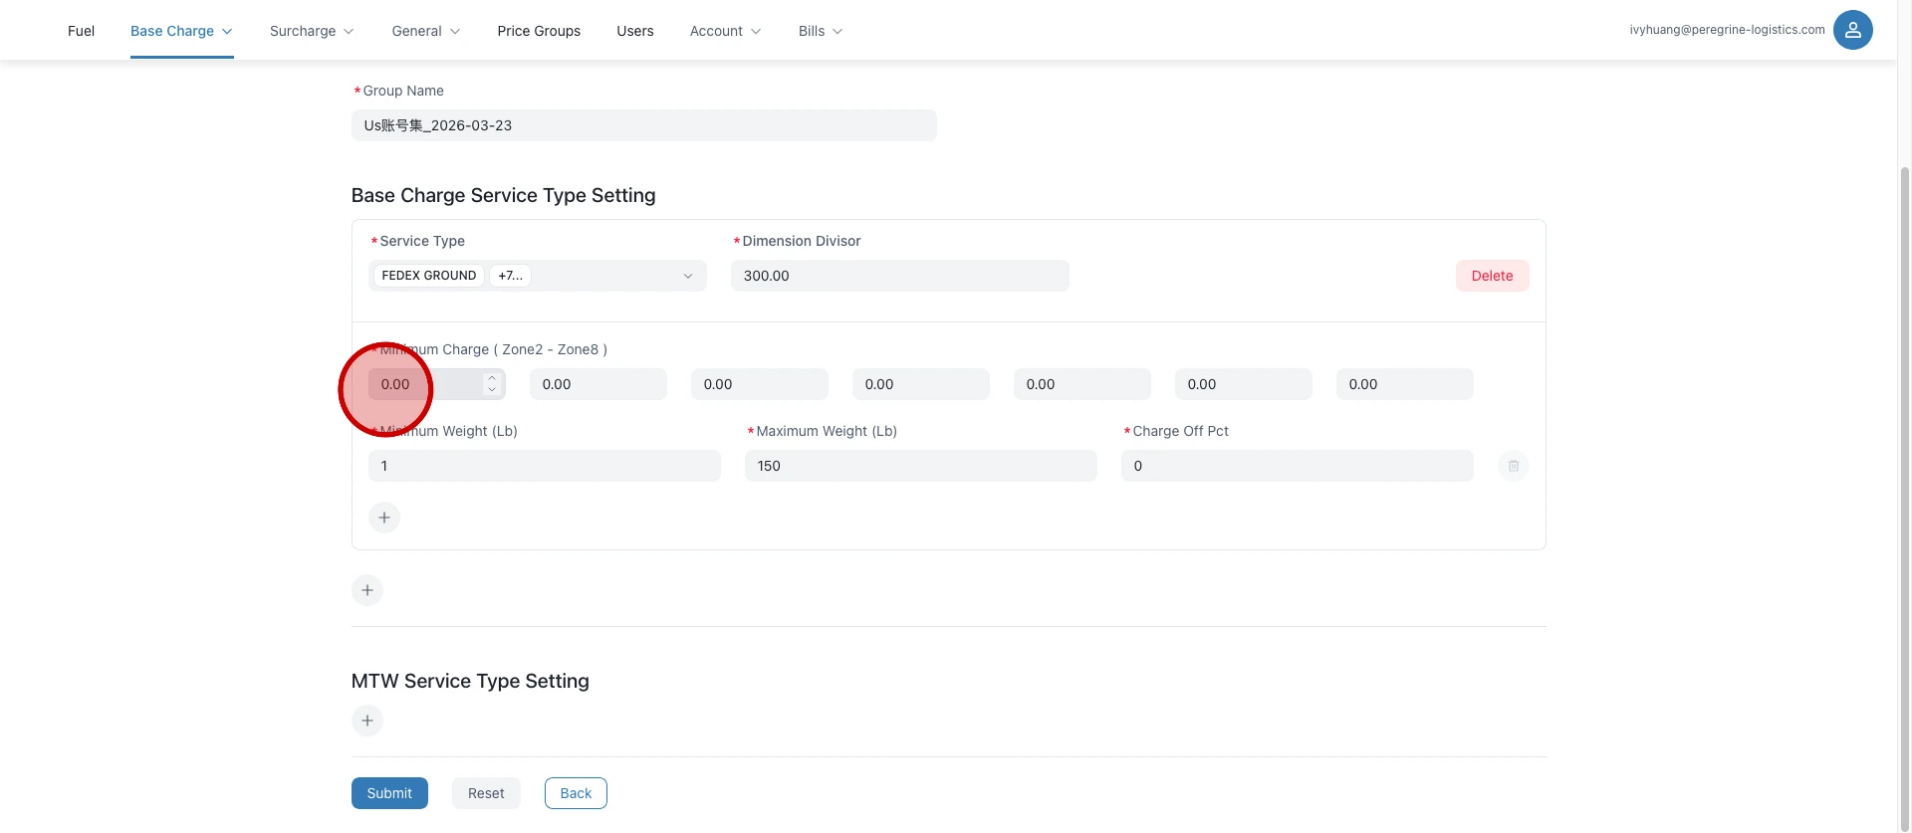This screenshot has width=1912, height=833.
Task: Submit the price group form
Action: pos(389,793)
